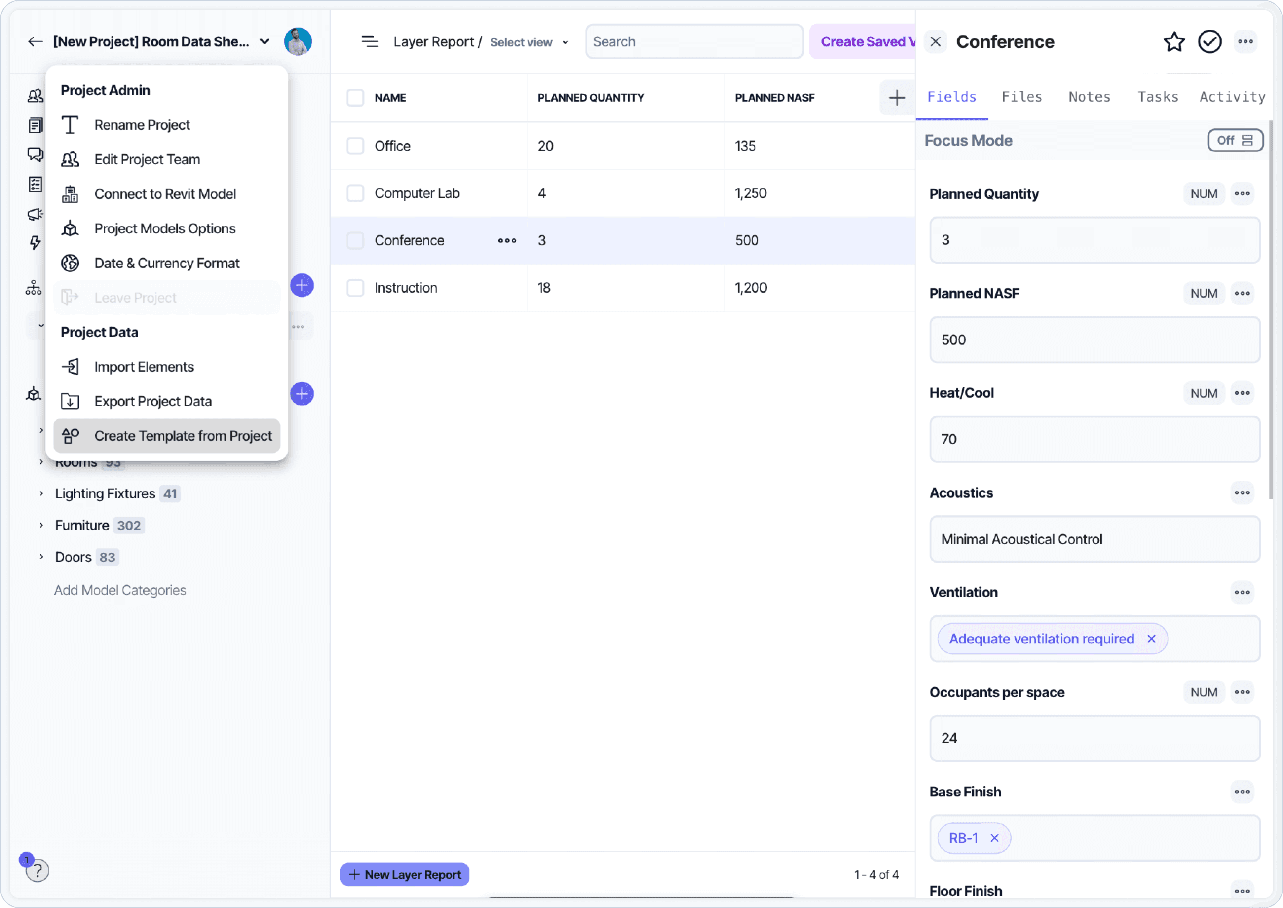This screenshot has height=908, width=1283.
Task: Remove the RB-1 tag from Base Finish
Action: 994,838
